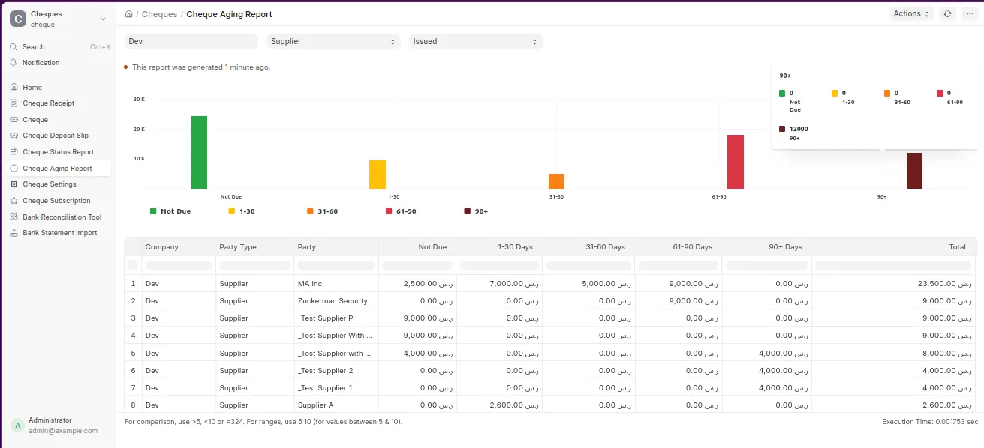984x448 pixels.
Task: Open the three-dots more options menu
Action: point(969,14)
